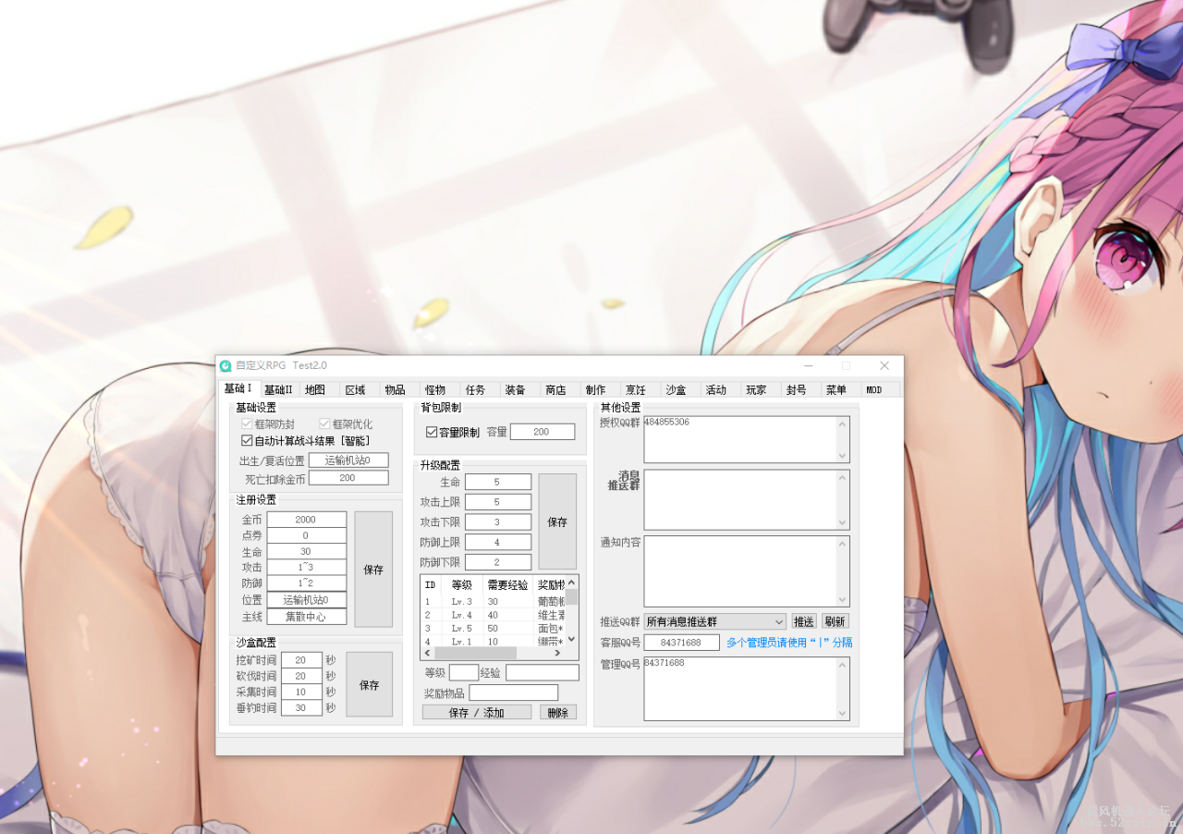Toggle the 框架防封 checkbox

pos(247,424)
